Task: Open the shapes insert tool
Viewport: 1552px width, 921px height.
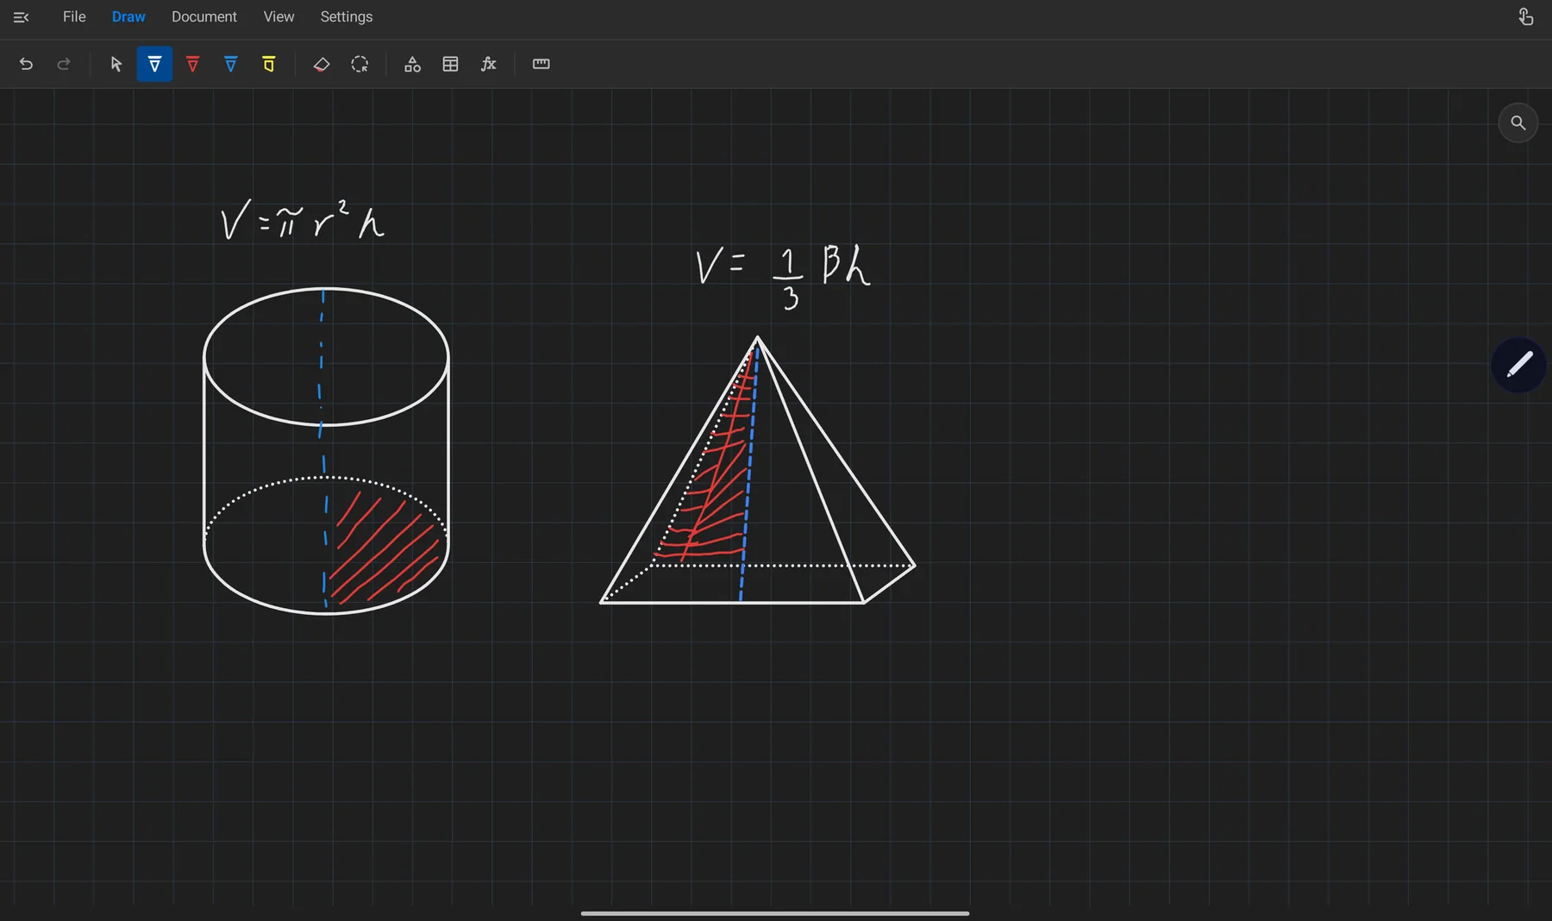Action: (412, 64)
